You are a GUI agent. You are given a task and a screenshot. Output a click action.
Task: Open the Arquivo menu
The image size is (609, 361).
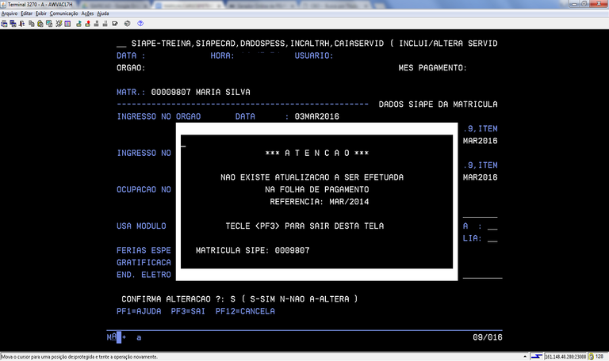[10, 13]
